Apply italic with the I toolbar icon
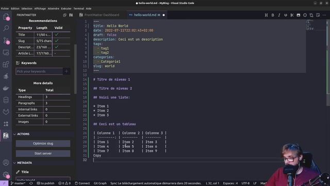Screen dimensions: 330x186 [279, 15]
